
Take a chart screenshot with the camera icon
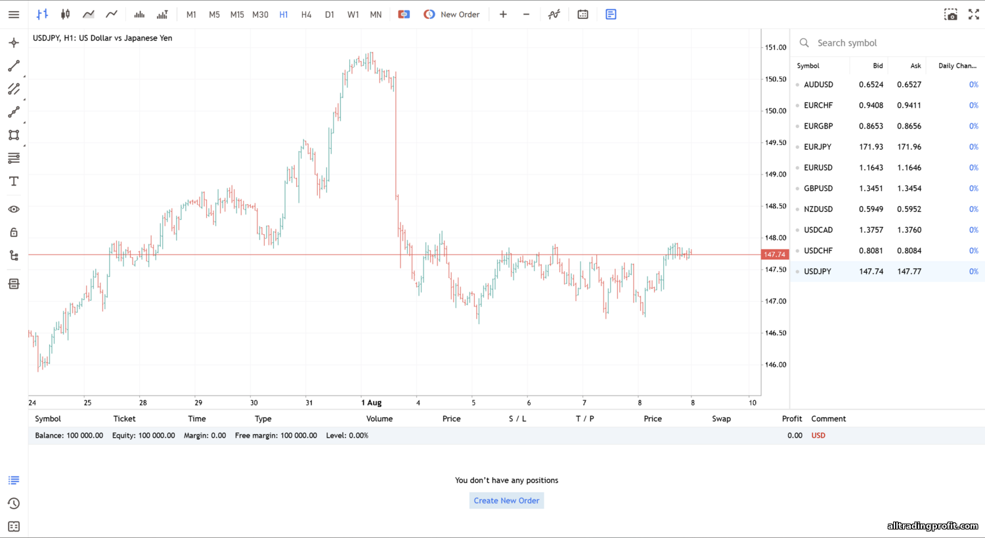coord(950,14)
